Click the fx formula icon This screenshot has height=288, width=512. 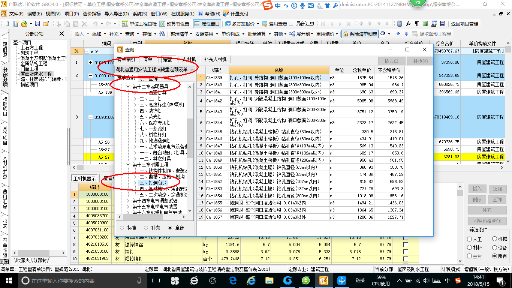(x=408, y=24)
